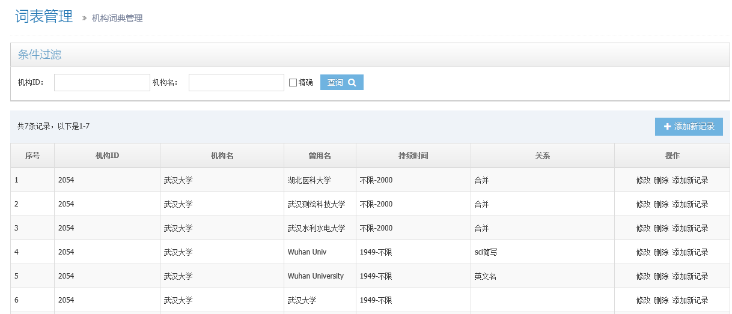732x314 pixels.
Task: Click the 条件过滤 panel heading
Action: click(x=40, y=55)
